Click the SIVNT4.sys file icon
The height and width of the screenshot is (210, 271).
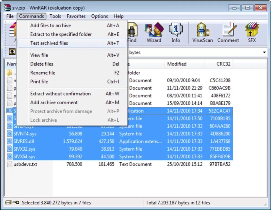[x=9, y=134]
